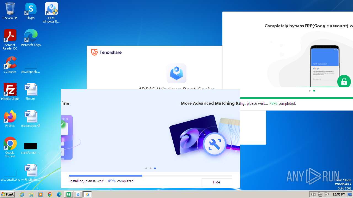Open Windows Media Player on taskbar
The width and height of the screenshot is (353, 198).
(x=41, y=194)
